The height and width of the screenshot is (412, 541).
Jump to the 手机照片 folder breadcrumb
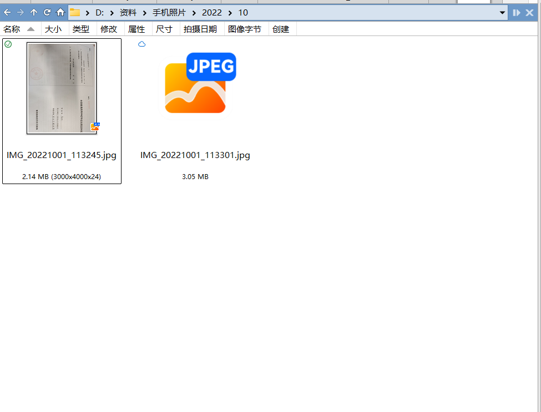click(x=169, y=13)
